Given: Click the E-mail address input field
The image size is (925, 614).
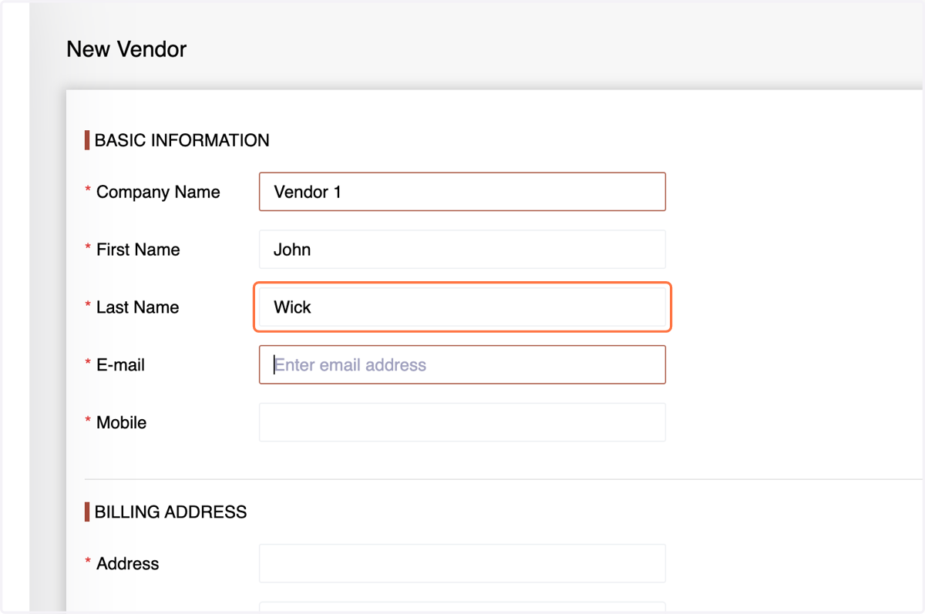Looking at the screenshot, I should 462,365.
